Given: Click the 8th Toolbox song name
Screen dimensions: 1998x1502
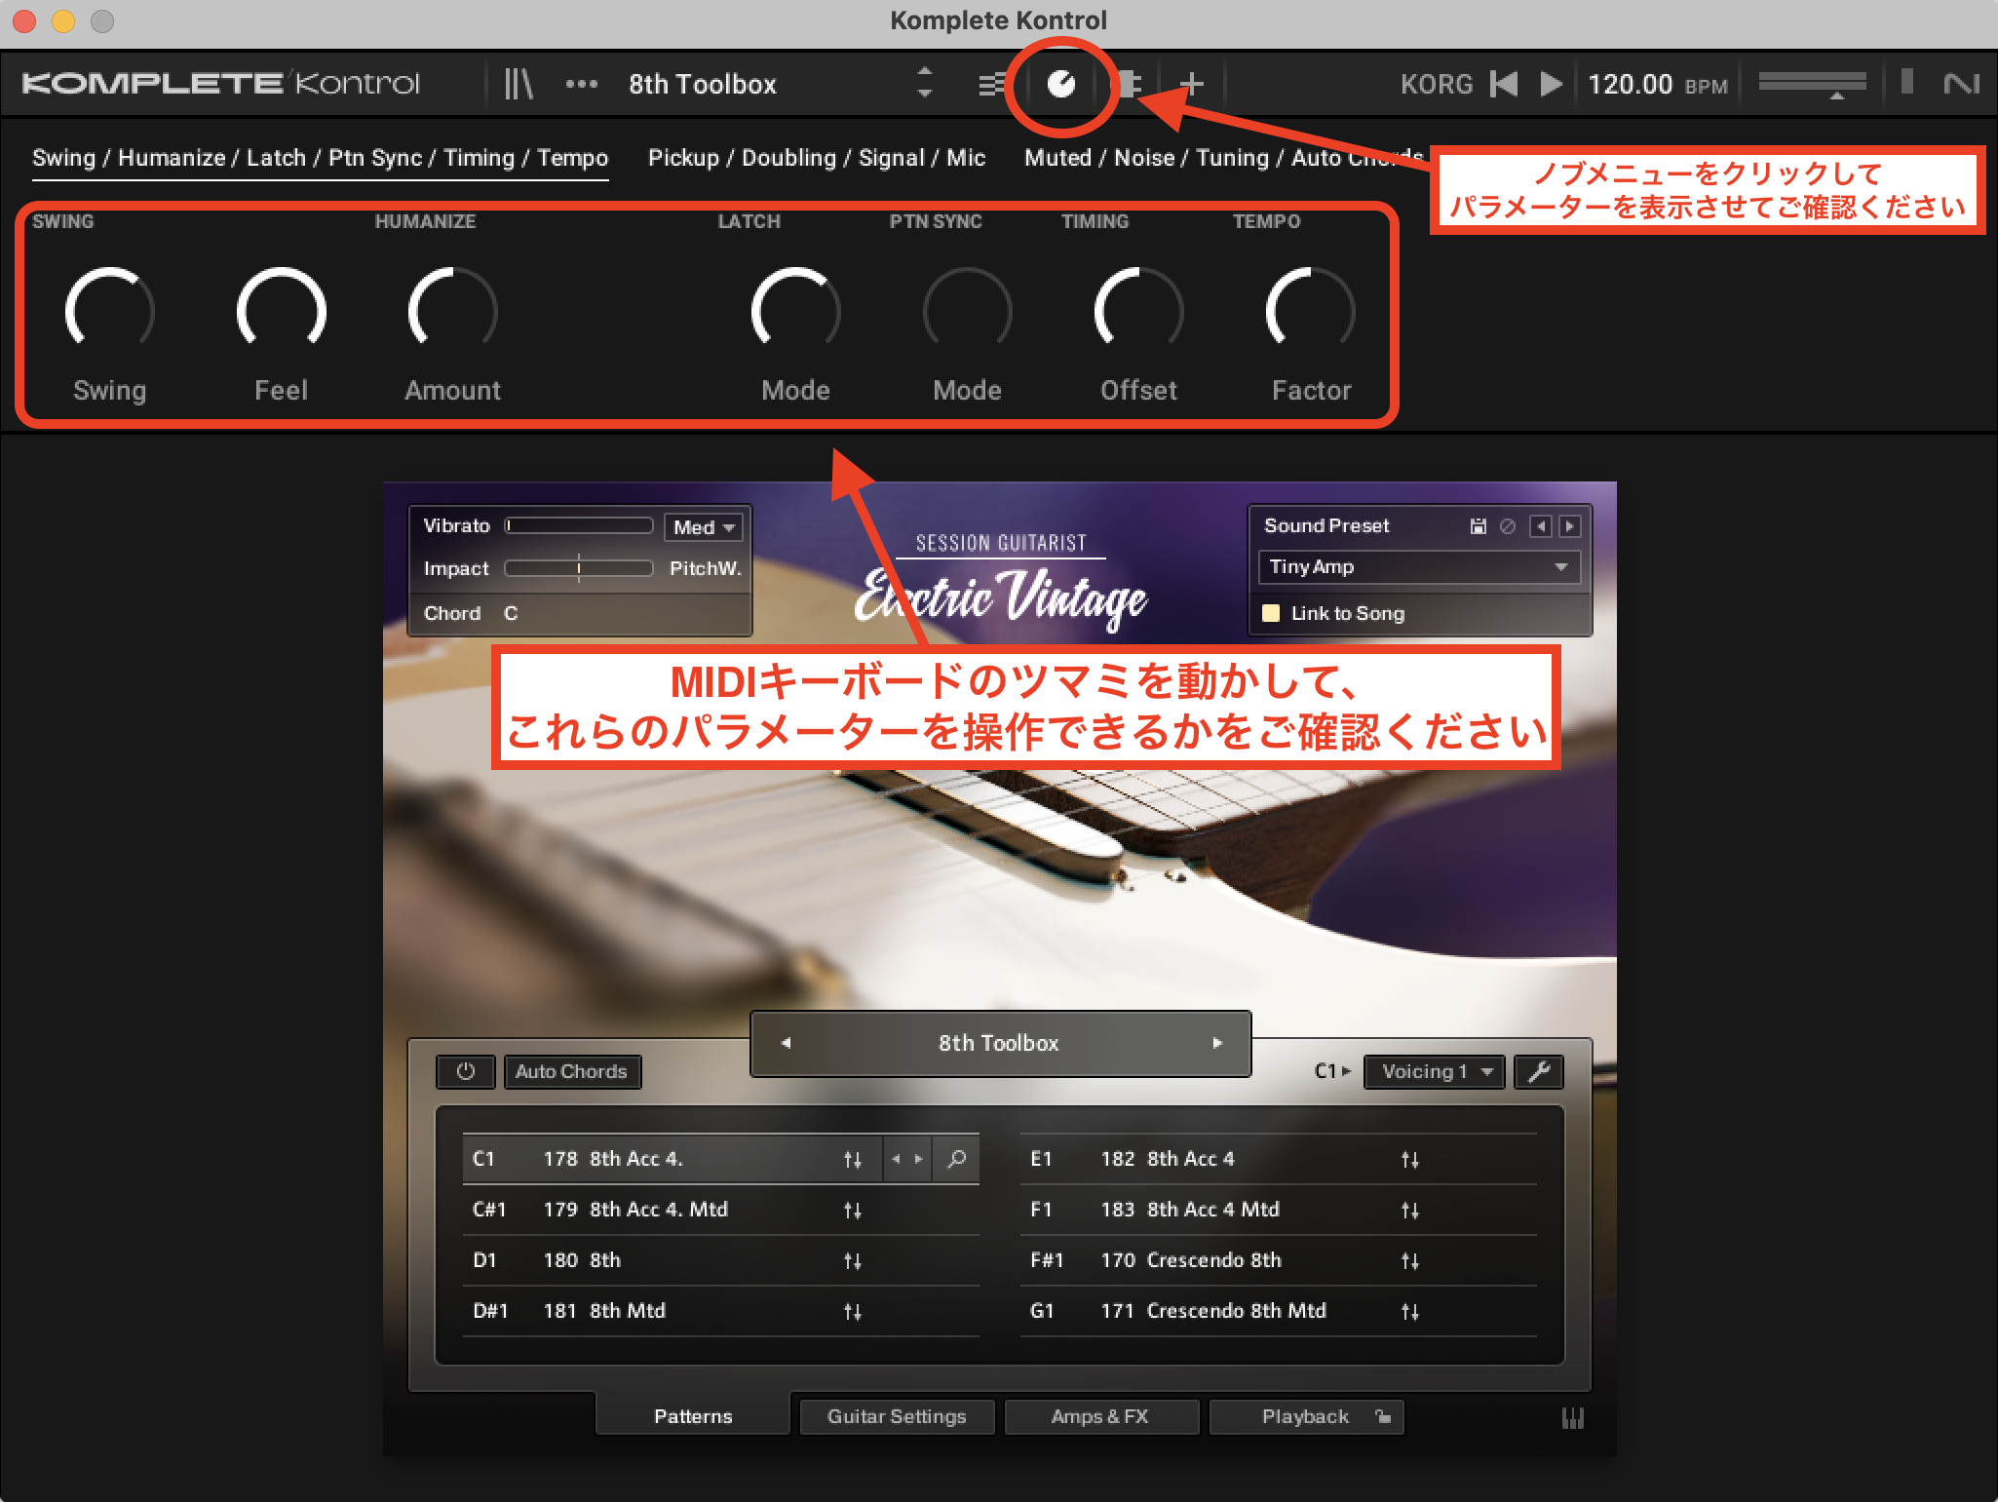Looking at the screenshot, I should click(999, 1043).
